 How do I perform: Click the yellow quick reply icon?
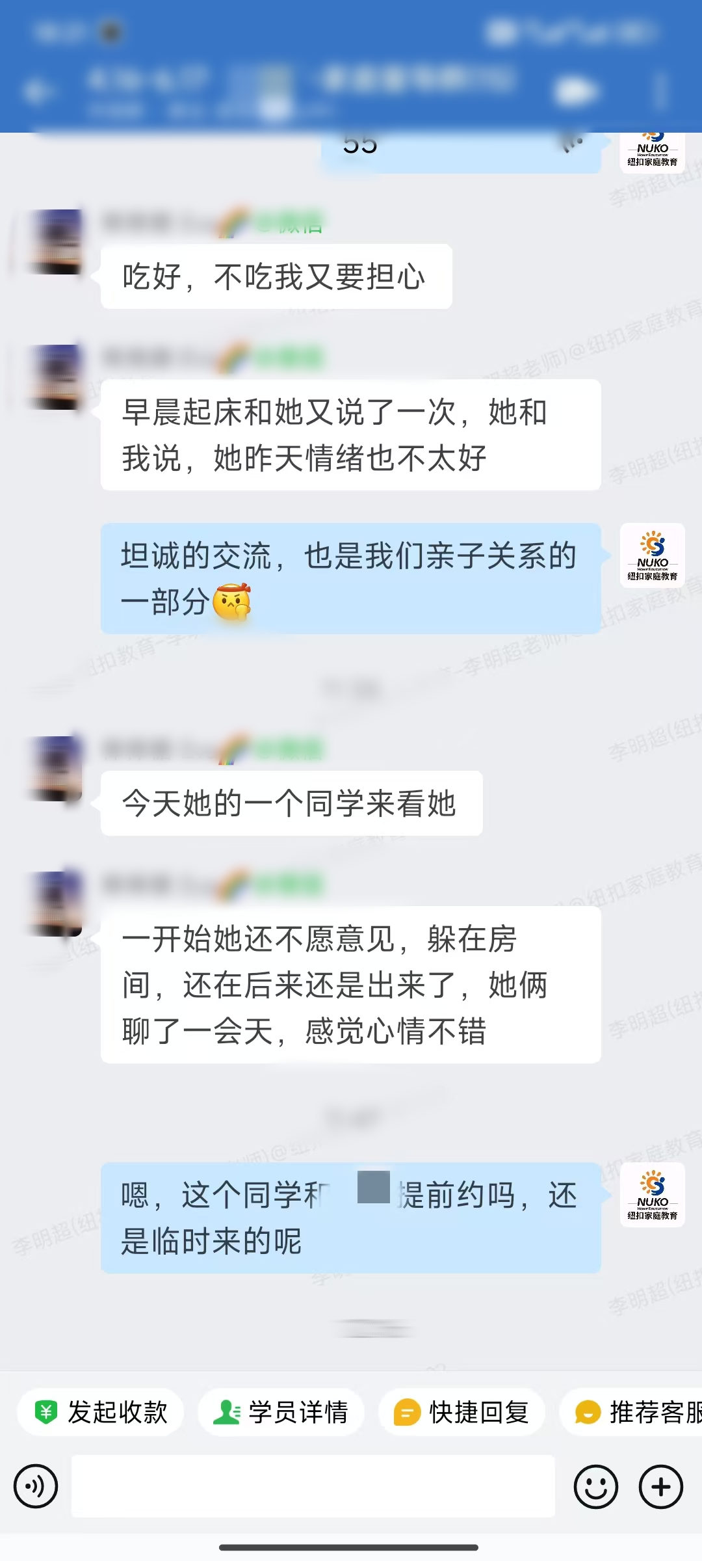(x=408, y=1413)
